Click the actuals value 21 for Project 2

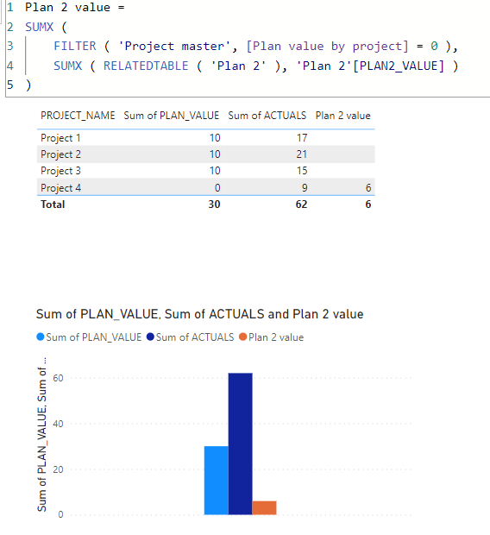[x=301, y=154]
